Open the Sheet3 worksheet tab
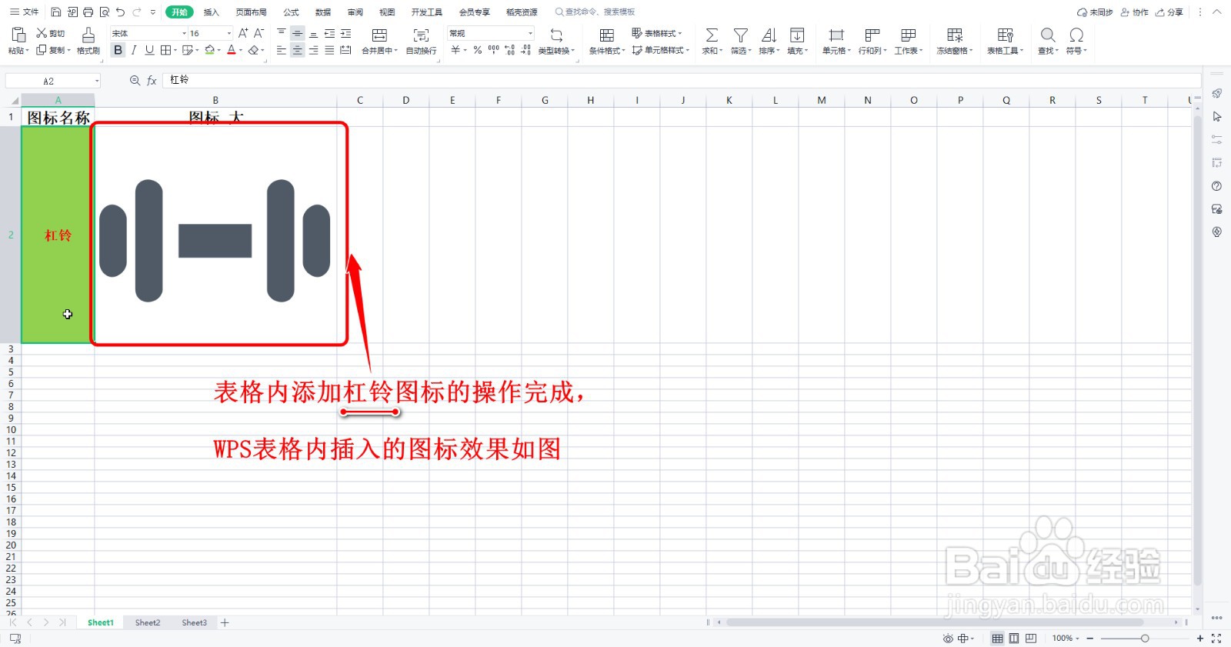1231x647 pixels. (194, 622)
